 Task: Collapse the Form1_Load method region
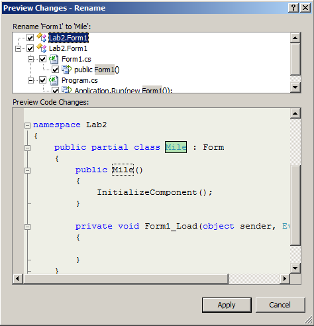point(27,227)
